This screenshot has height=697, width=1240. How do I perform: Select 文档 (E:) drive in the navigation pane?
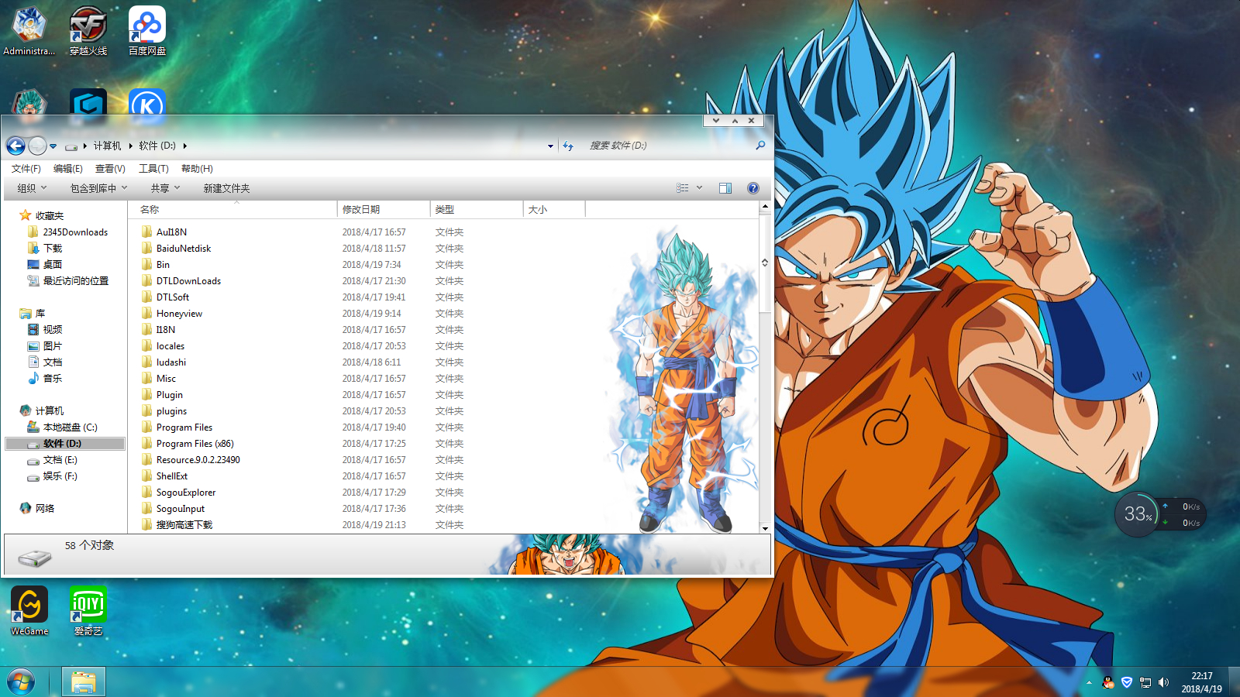click(60, 459)
